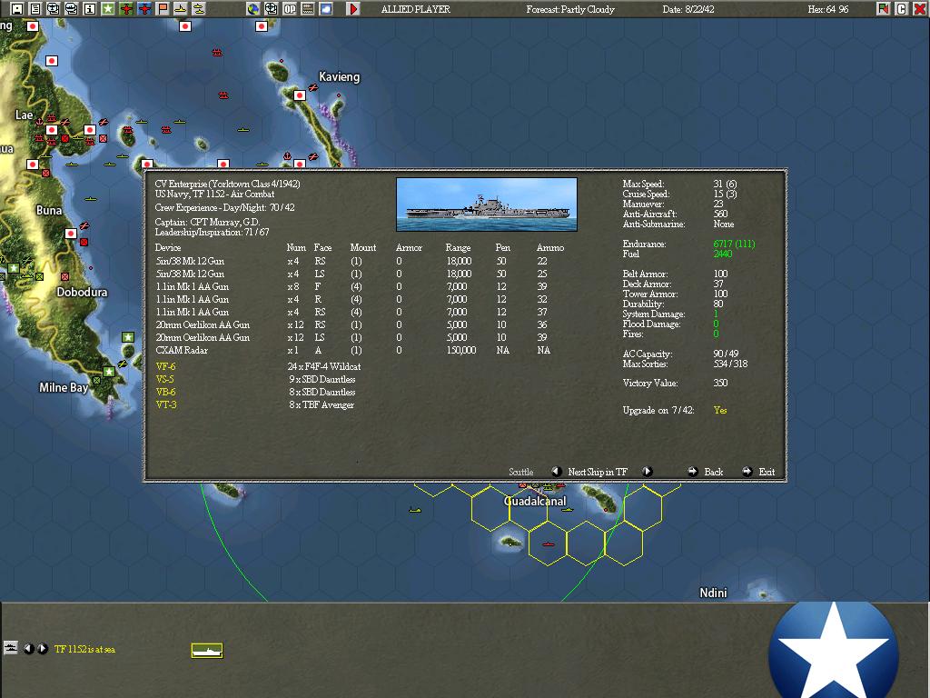Viewport: 930px width, 698px height.
Task: Click Captain CPT Murray, G.D. text
Action: click(208, 222)
